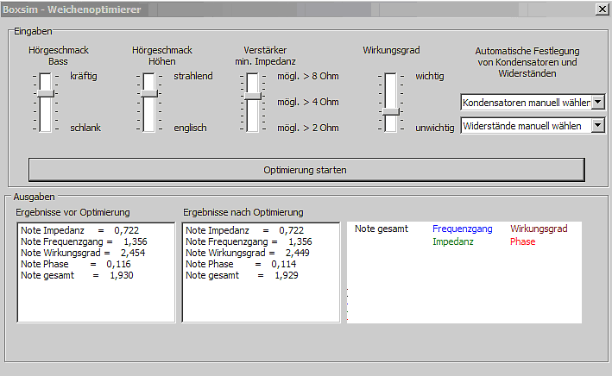Click the green Impedanz legend label
612x376 pixels.
[x=453, y=242]
